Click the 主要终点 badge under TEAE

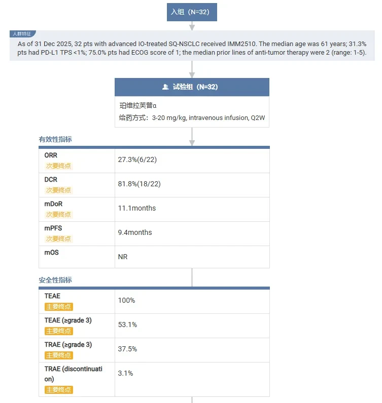click(x=59, y=307)
